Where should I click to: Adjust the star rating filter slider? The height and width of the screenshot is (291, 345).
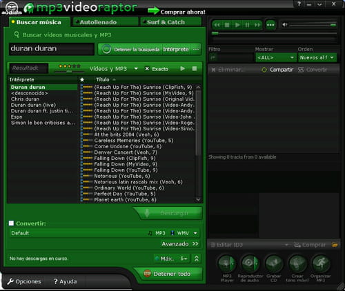click(69, 72)
